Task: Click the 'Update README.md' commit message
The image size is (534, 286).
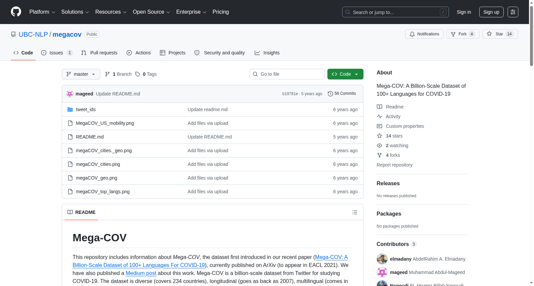Action: point(118,94)
